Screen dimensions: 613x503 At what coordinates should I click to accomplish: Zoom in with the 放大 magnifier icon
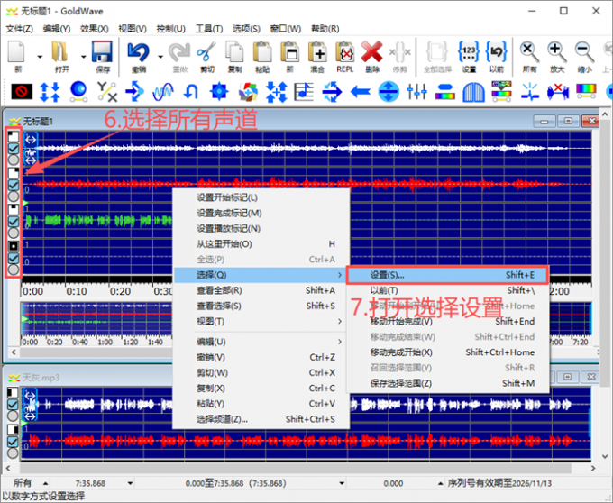557,52
